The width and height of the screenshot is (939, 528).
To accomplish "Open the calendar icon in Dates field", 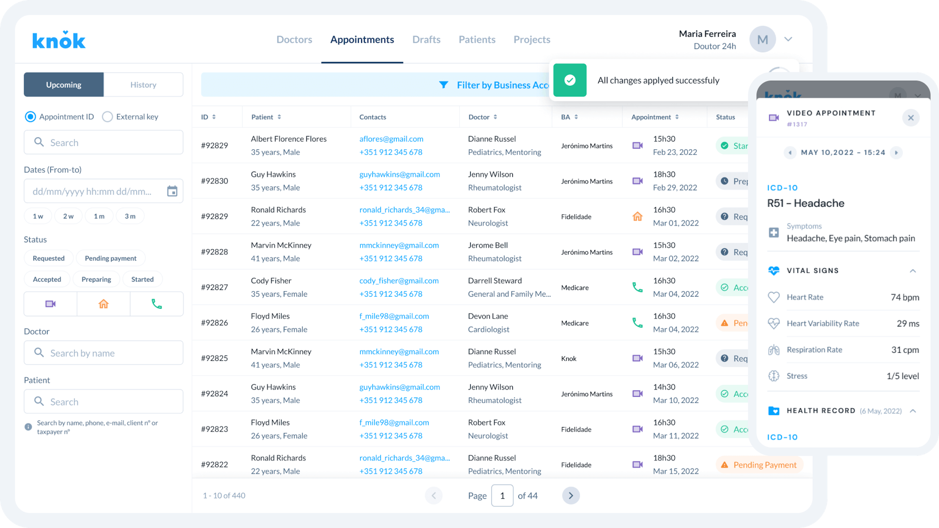I will 172,191.
